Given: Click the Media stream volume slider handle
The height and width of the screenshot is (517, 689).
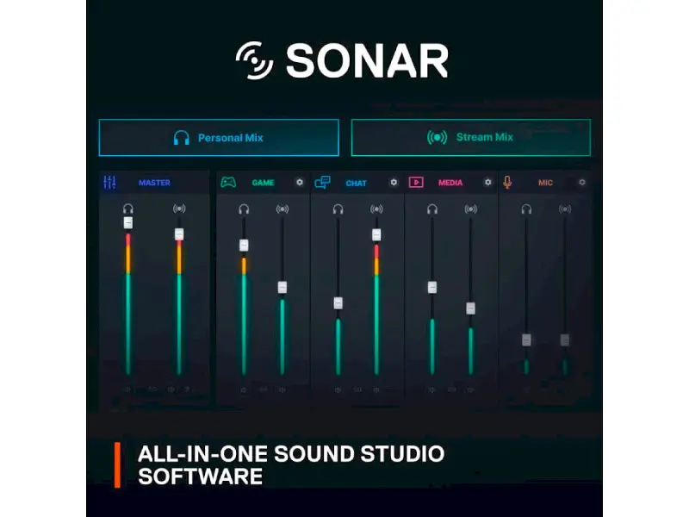Looking at the screenshot, I should (x=470, y=308).
